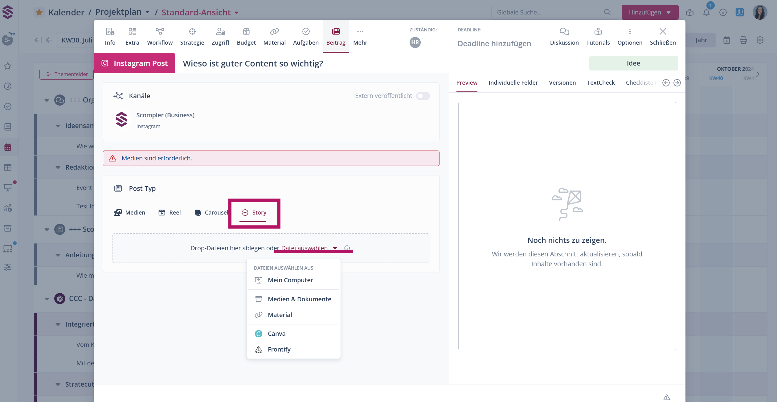Open the Budget section icon
The height and width of the screenshot is (402, 777).
[x=246, y=31]
